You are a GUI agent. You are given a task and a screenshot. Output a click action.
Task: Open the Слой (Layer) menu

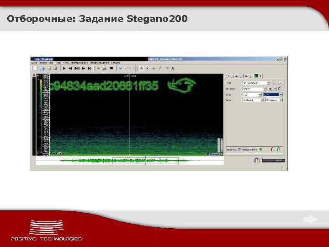point(66,63)
